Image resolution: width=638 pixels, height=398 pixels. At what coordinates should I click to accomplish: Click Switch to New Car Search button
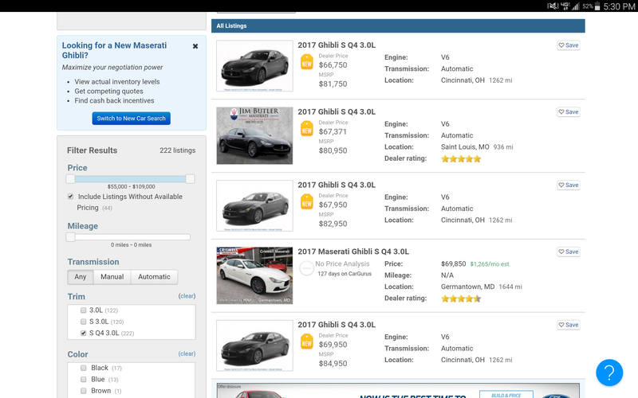[131, 118]
